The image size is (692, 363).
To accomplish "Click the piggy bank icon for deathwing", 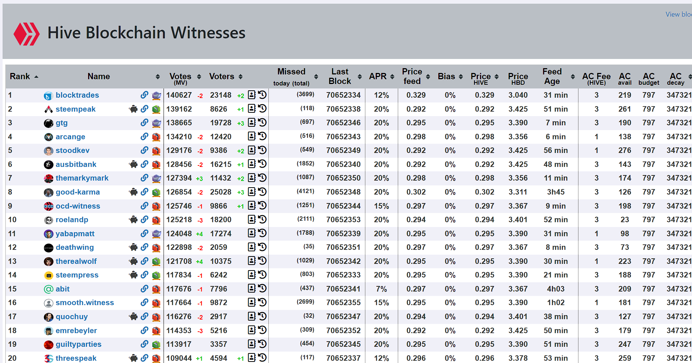I will (133, 247).
